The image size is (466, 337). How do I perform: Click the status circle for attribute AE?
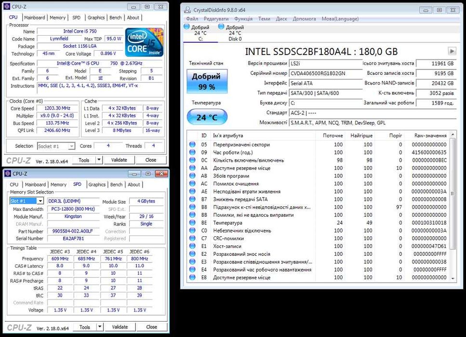click(192, 191)
